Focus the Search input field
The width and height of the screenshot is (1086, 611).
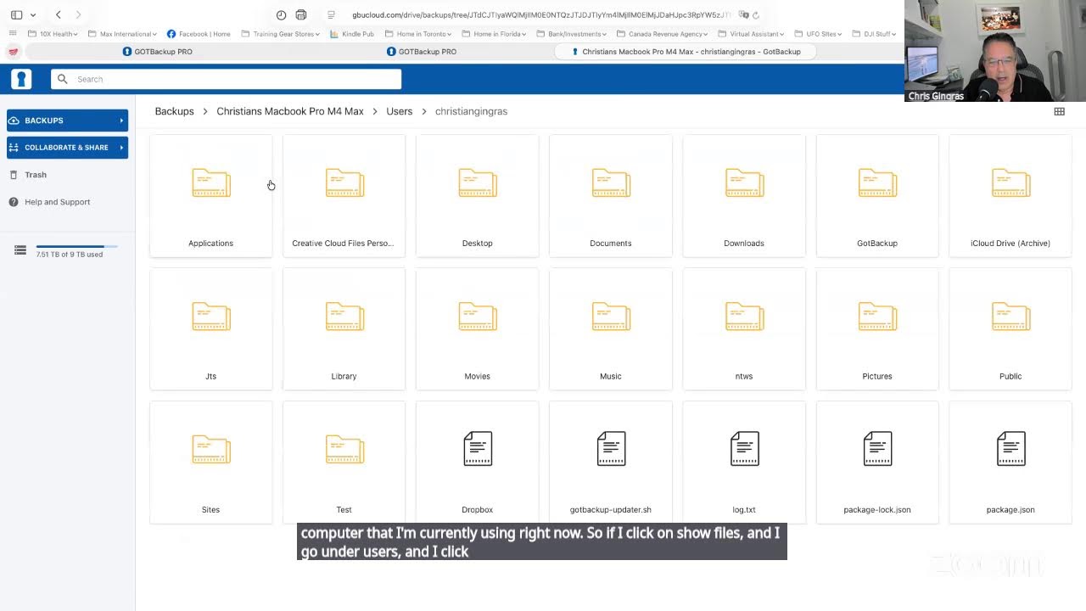click(226, 79)
